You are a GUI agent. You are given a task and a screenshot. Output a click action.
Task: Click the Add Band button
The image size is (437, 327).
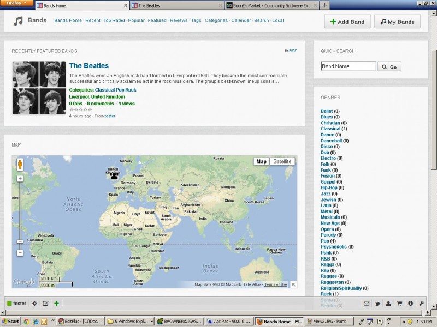[x=347, y=22]
